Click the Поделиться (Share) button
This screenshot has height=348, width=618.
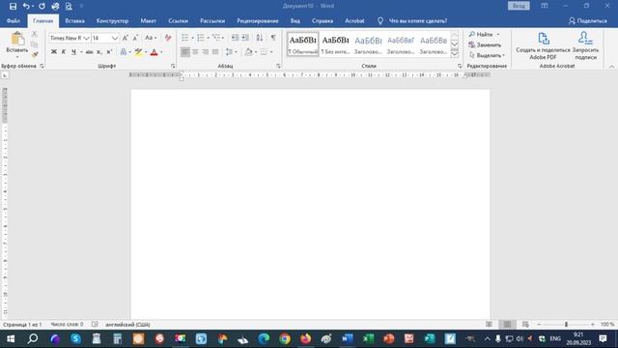[x=588, y=21]
